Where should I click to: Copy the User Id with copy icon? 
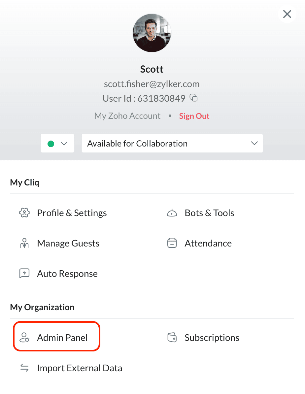coord(194,98)
